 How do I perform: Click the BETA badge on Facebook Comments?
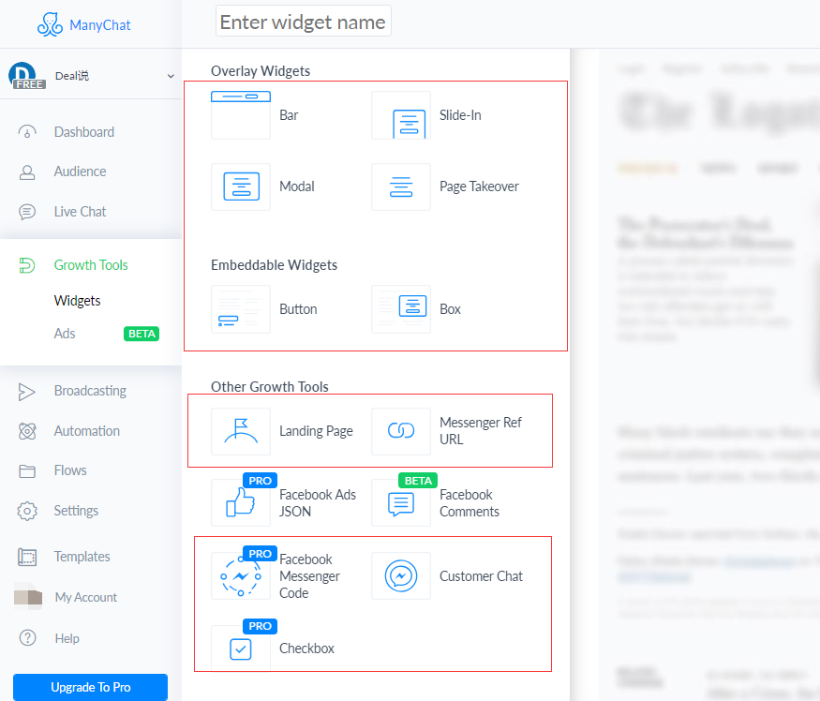[418, 481]
